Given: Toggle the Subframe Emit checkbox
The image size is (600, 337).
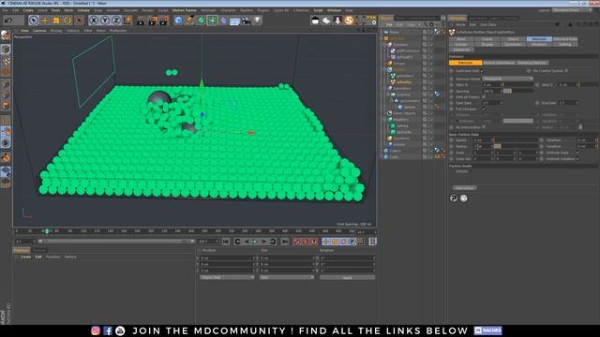Looking at the screenshot, I should 482,71.
